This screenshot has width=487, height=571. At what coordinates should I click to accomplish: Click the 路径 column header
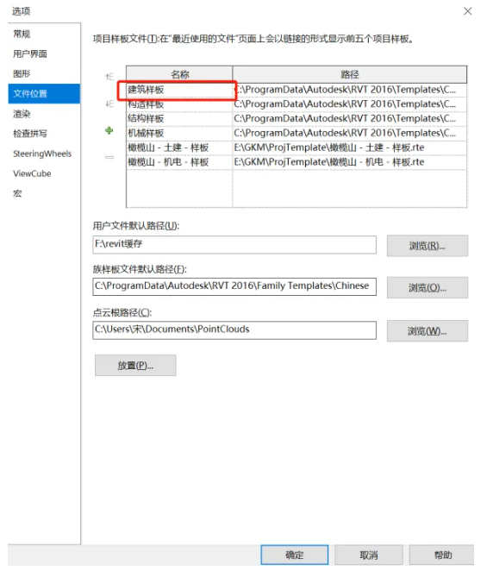[350, 75]
